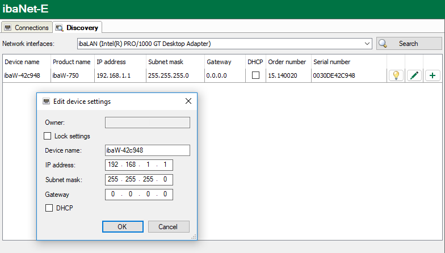Viewport: 445px width, 253px height.
Task: Tick the DHCP checkbox in the dialog
Action: [x=48, y=208]
